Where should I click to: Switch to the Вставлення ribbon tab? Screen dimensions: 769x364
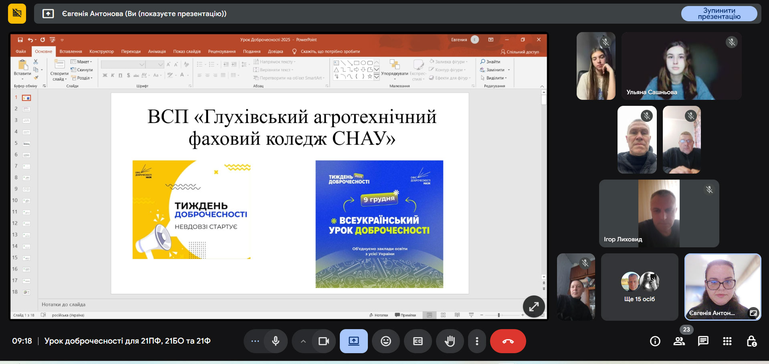(x=71, y=51)
